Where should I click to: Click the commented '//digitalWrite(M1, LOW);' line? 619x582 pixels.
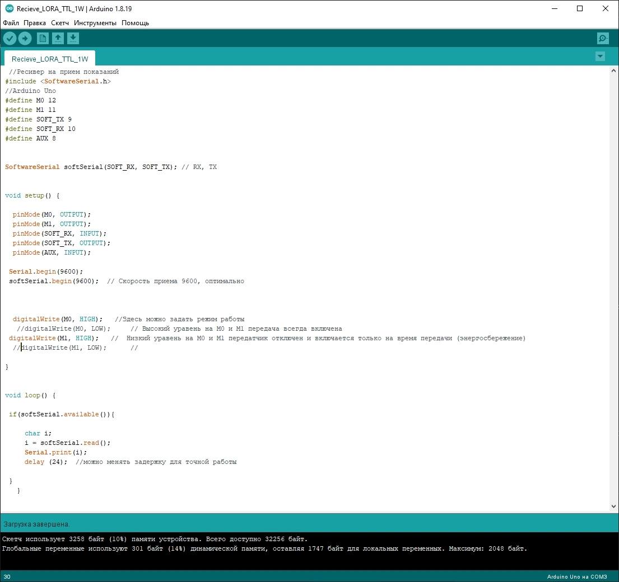59,348
